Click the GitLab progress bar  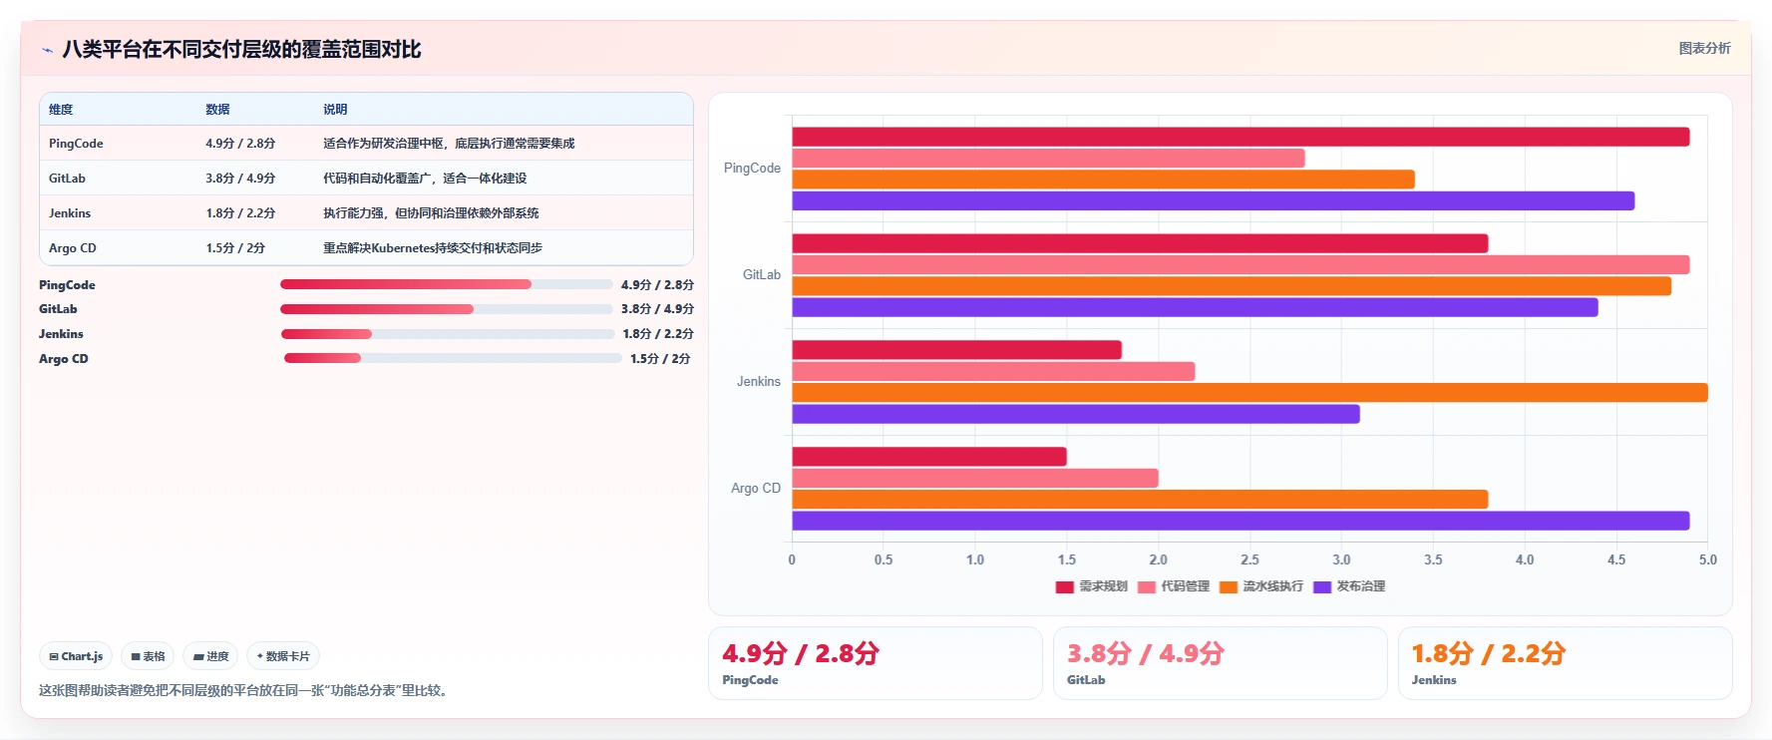click(446, 309)
